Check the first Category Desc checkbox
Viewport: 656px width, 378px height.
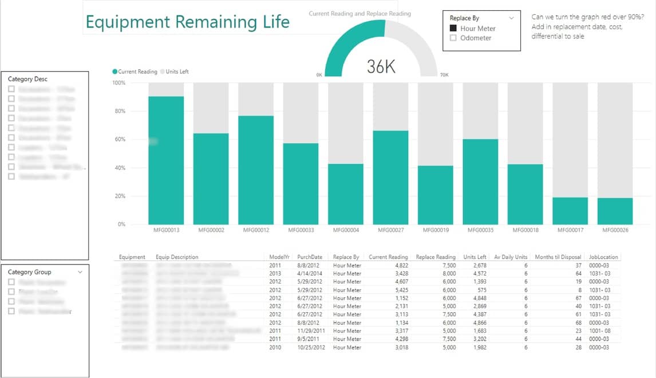click(11, 89)
